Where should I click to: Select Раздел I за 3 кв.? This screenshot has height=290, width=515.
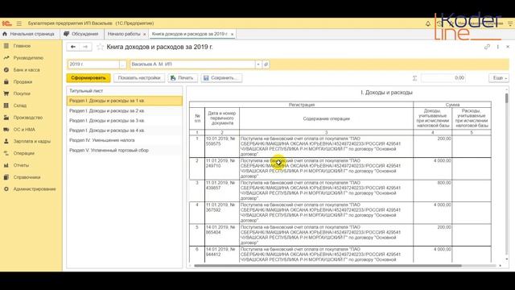125,121
